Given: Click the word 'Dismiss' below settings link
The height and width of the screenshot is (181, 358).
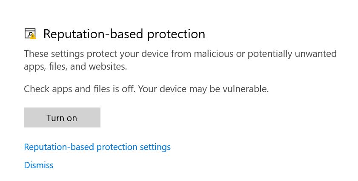Looking at the screenshot, I should pos(39,165).
